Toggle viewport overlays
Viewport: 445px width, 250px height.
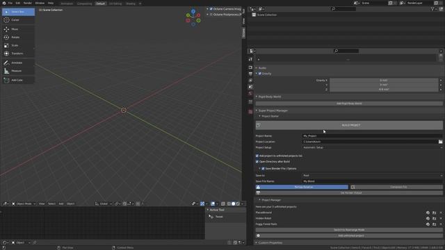pos(213,203)
